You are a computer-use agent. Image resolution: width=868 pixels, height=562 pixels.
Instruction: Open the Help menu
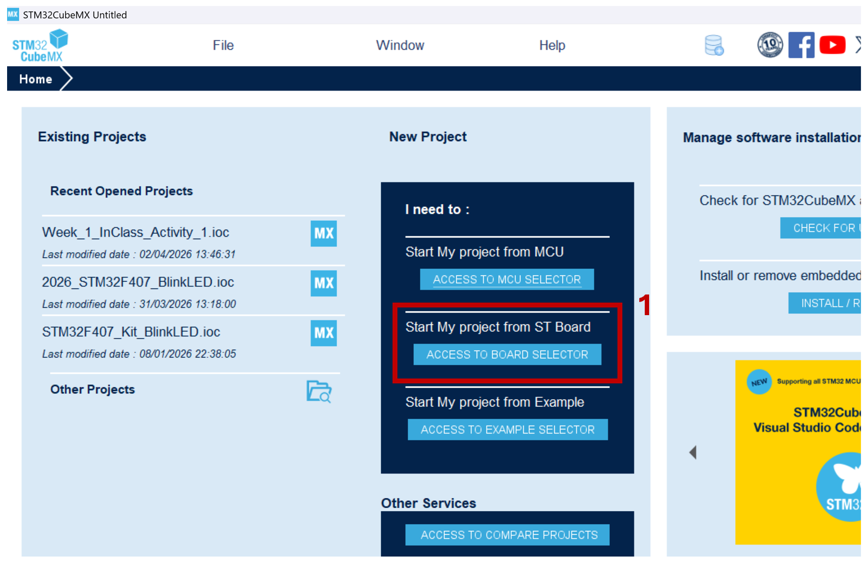pos(552,45)
